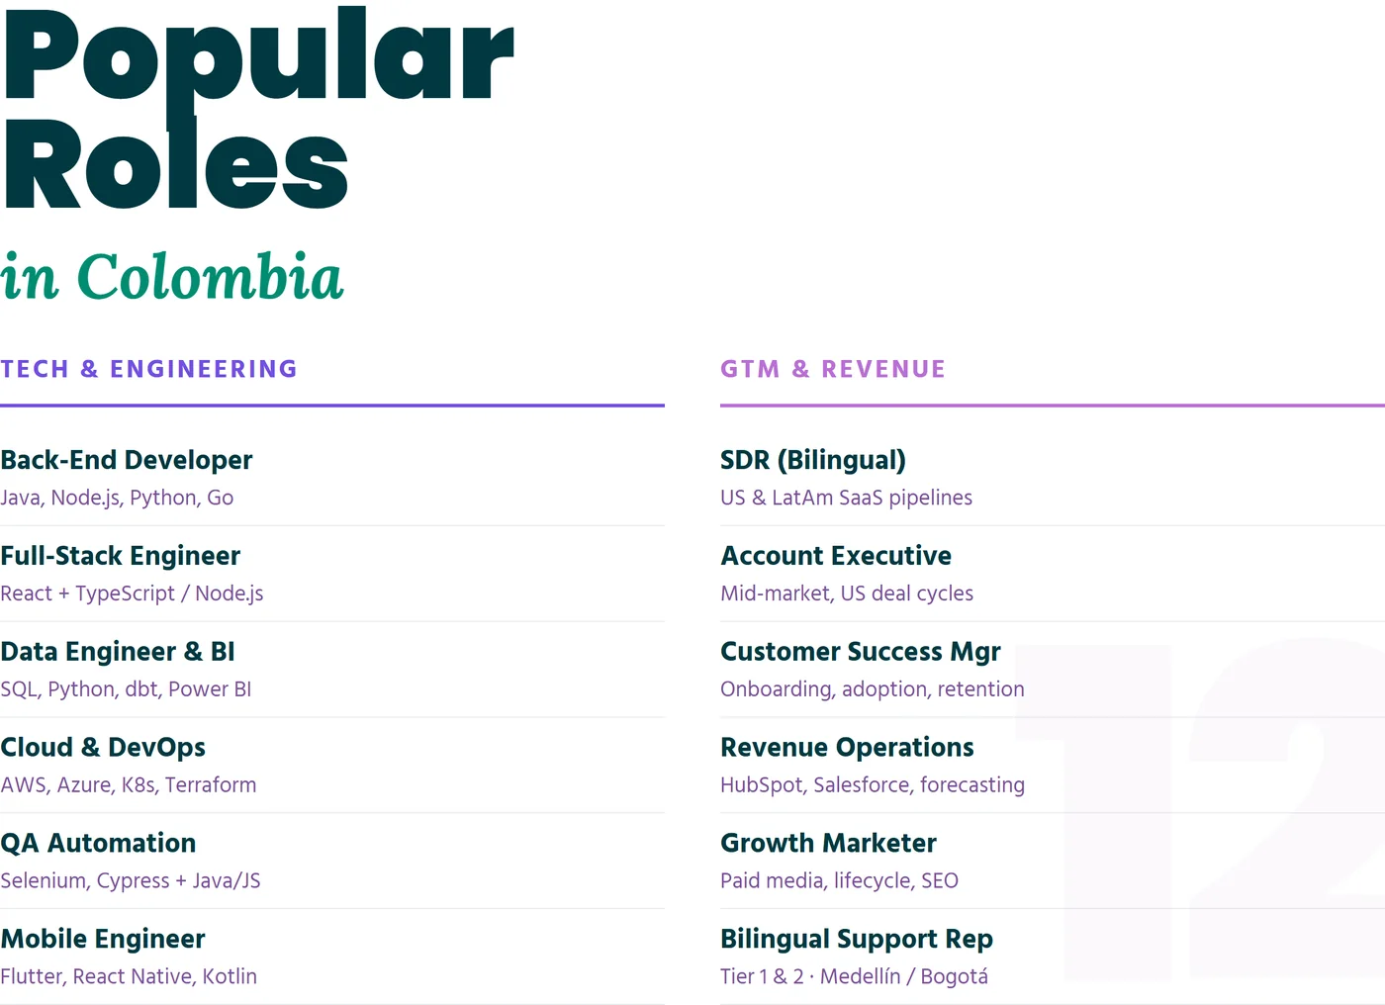Click 'Mid-market, US deal cycles' description

click(847, 594)
